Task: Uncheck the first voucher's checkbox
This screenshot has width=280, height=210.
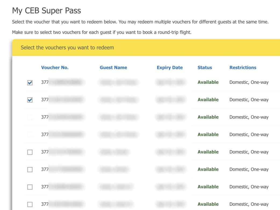Action: pyautogui.click(x=30, y=83)
